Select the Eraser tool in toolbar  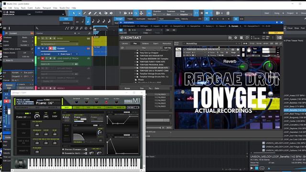click(90, 13)
